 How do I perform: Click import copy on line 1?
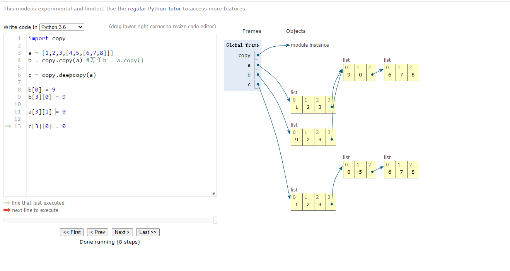(x=47, y=38)
